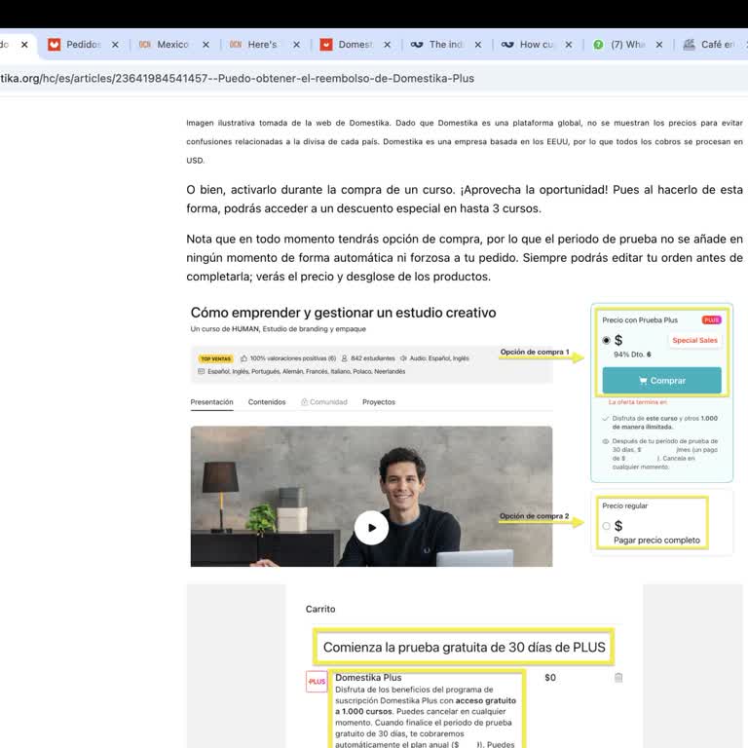Screen dimensions: 748x748
Task: Open the 'The ind' browser tab
Action: click(x=445, y=45)
